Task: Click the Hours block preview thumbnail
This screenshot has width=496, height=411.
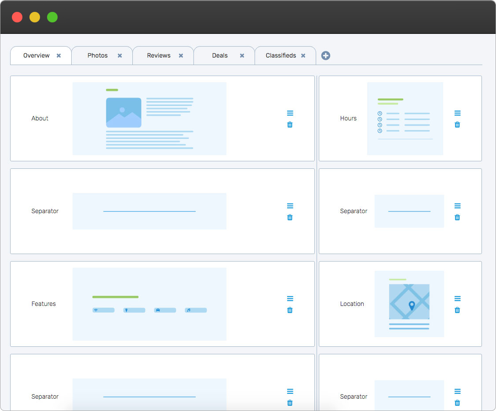Action: click(x=405, y=119)
